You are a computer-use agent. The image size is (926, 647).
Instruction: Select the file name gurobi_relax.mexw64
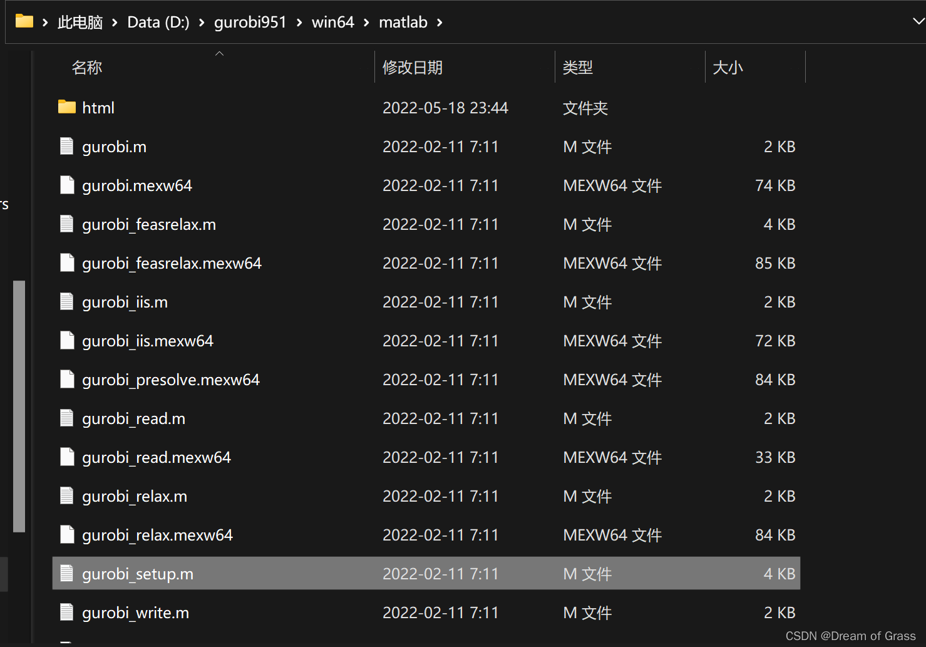click(x=157, y=535)
